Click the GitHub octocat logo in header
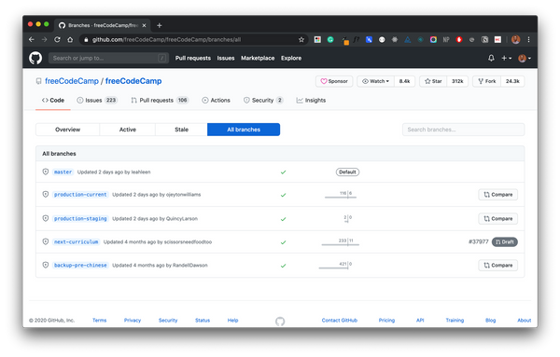The image size is (560, 357). (35, 58)
